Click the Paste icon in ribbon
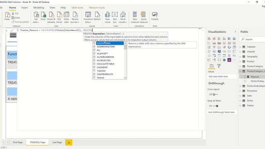Image resolution: width=265 pixels, height=149 pixels. tap(7, 16)
